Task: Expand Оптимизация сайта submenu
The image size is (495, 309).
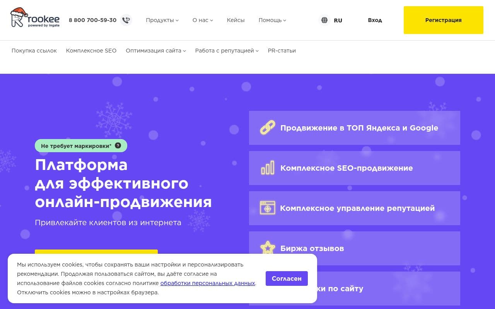Action: (x=155, y=51)
